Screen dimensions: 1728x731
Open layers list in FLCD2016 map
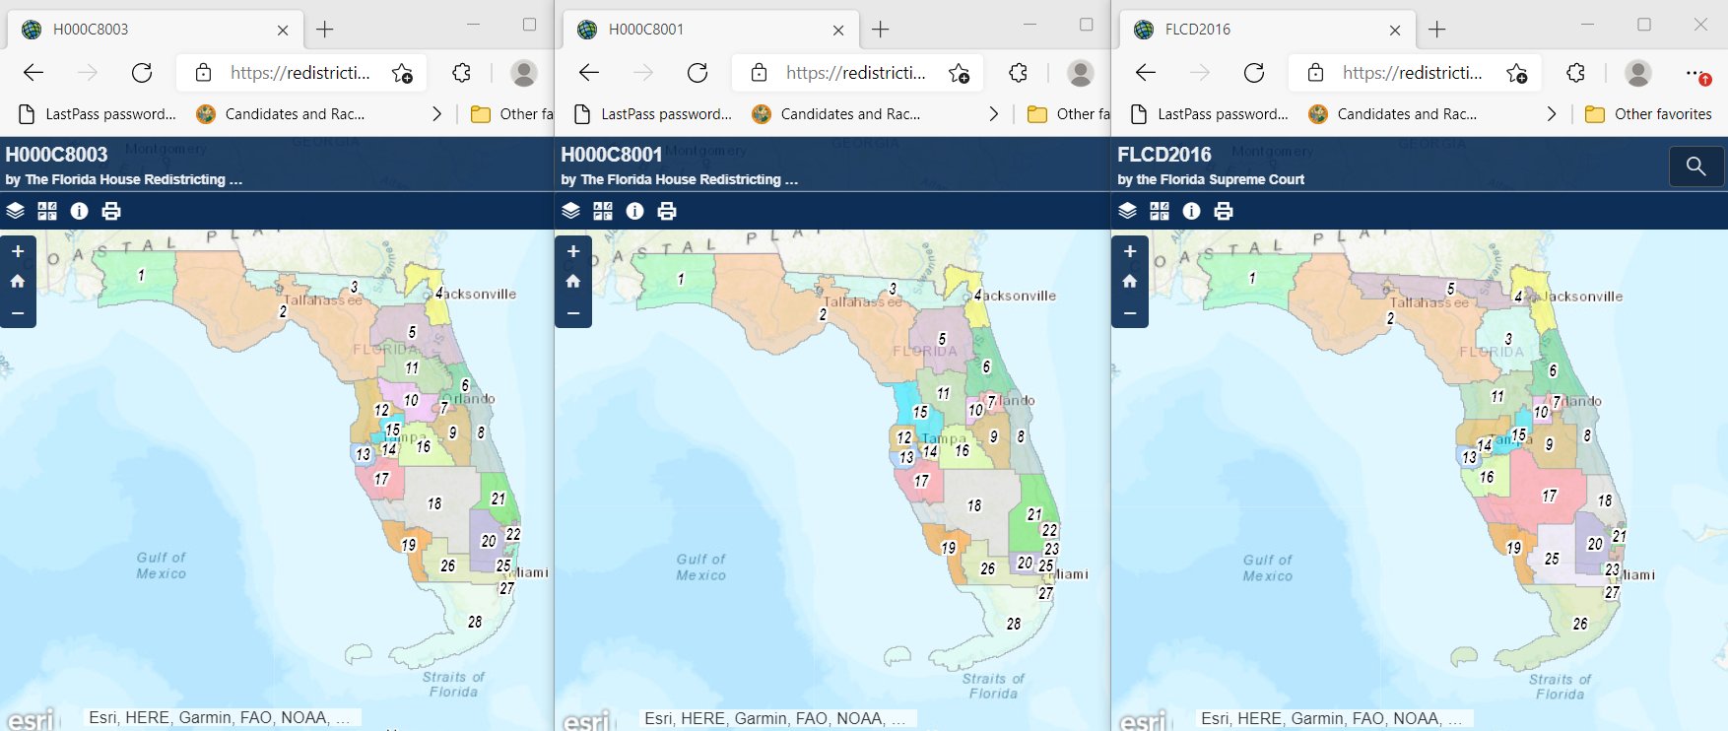1128,211
